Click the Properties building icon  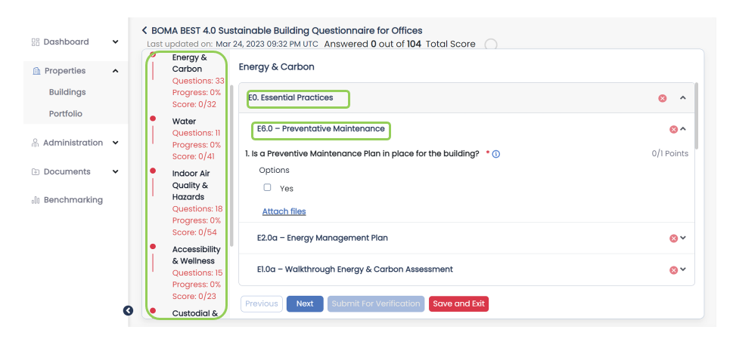36,71
